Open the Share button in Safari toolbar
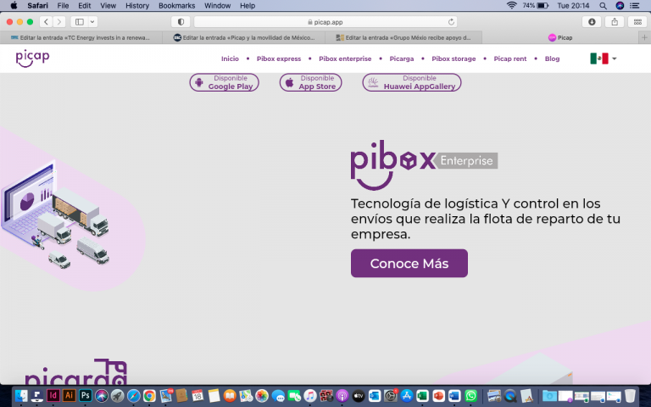The width and height of the screenshot is (651, 407). [615, 21]
